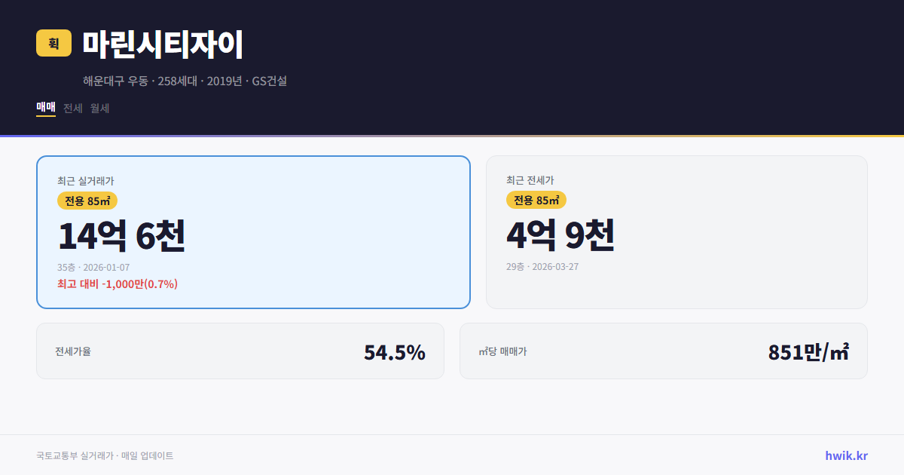The width and height of the screenshot is (904, 475).
Task: Select the 14억 6천 sale price
Action: point(122,235)
